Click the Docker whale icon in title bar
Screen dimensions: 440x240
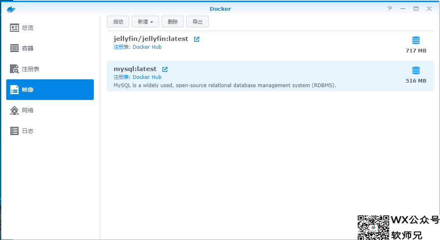pos(11,9)
